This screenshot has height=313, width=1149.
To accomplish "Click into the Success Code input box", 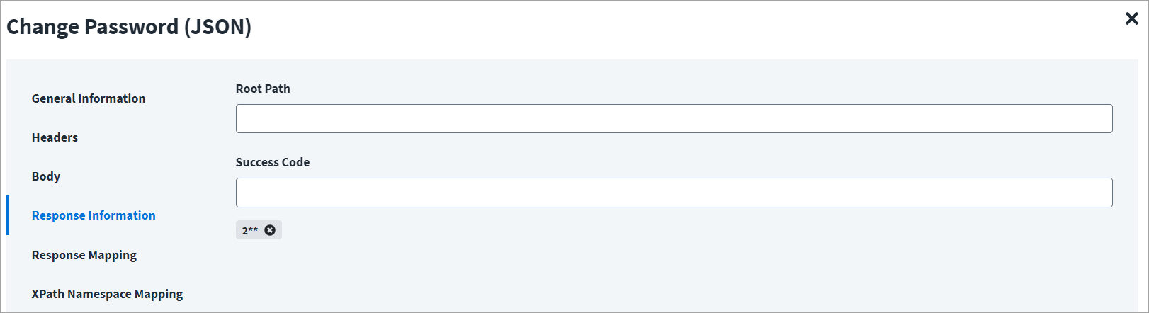I will (x=673, y=193).
